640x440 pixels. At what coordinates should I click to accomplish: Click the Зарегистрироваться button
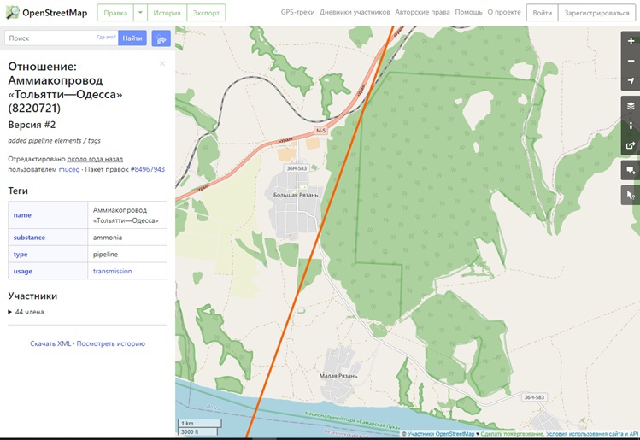(596, 13)
